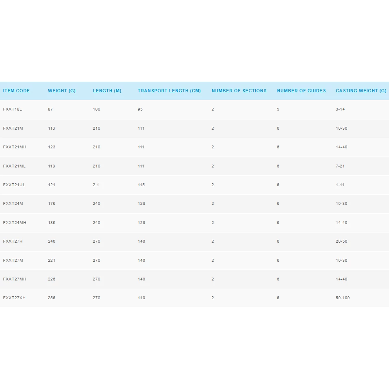Click the NUMBER OF GUIDES header
The image size is (389, 389).
click(301, 91)
